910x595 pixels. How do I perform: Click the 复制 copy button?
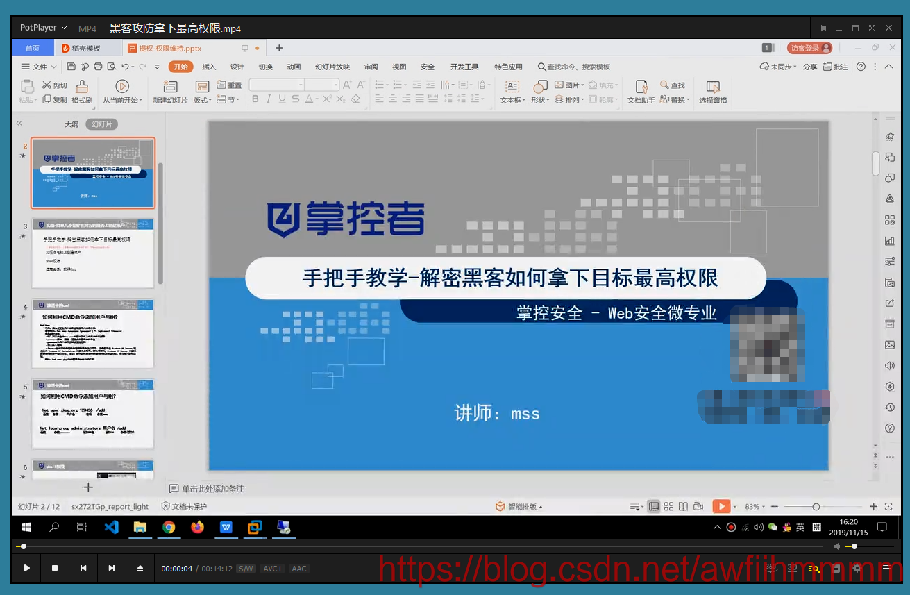[x=55, y=99]
